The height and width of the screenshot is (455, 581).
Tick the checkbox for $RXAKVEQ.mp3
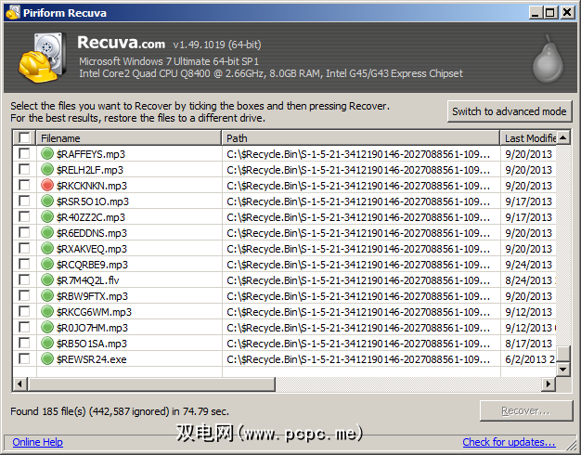click(24, 248)
